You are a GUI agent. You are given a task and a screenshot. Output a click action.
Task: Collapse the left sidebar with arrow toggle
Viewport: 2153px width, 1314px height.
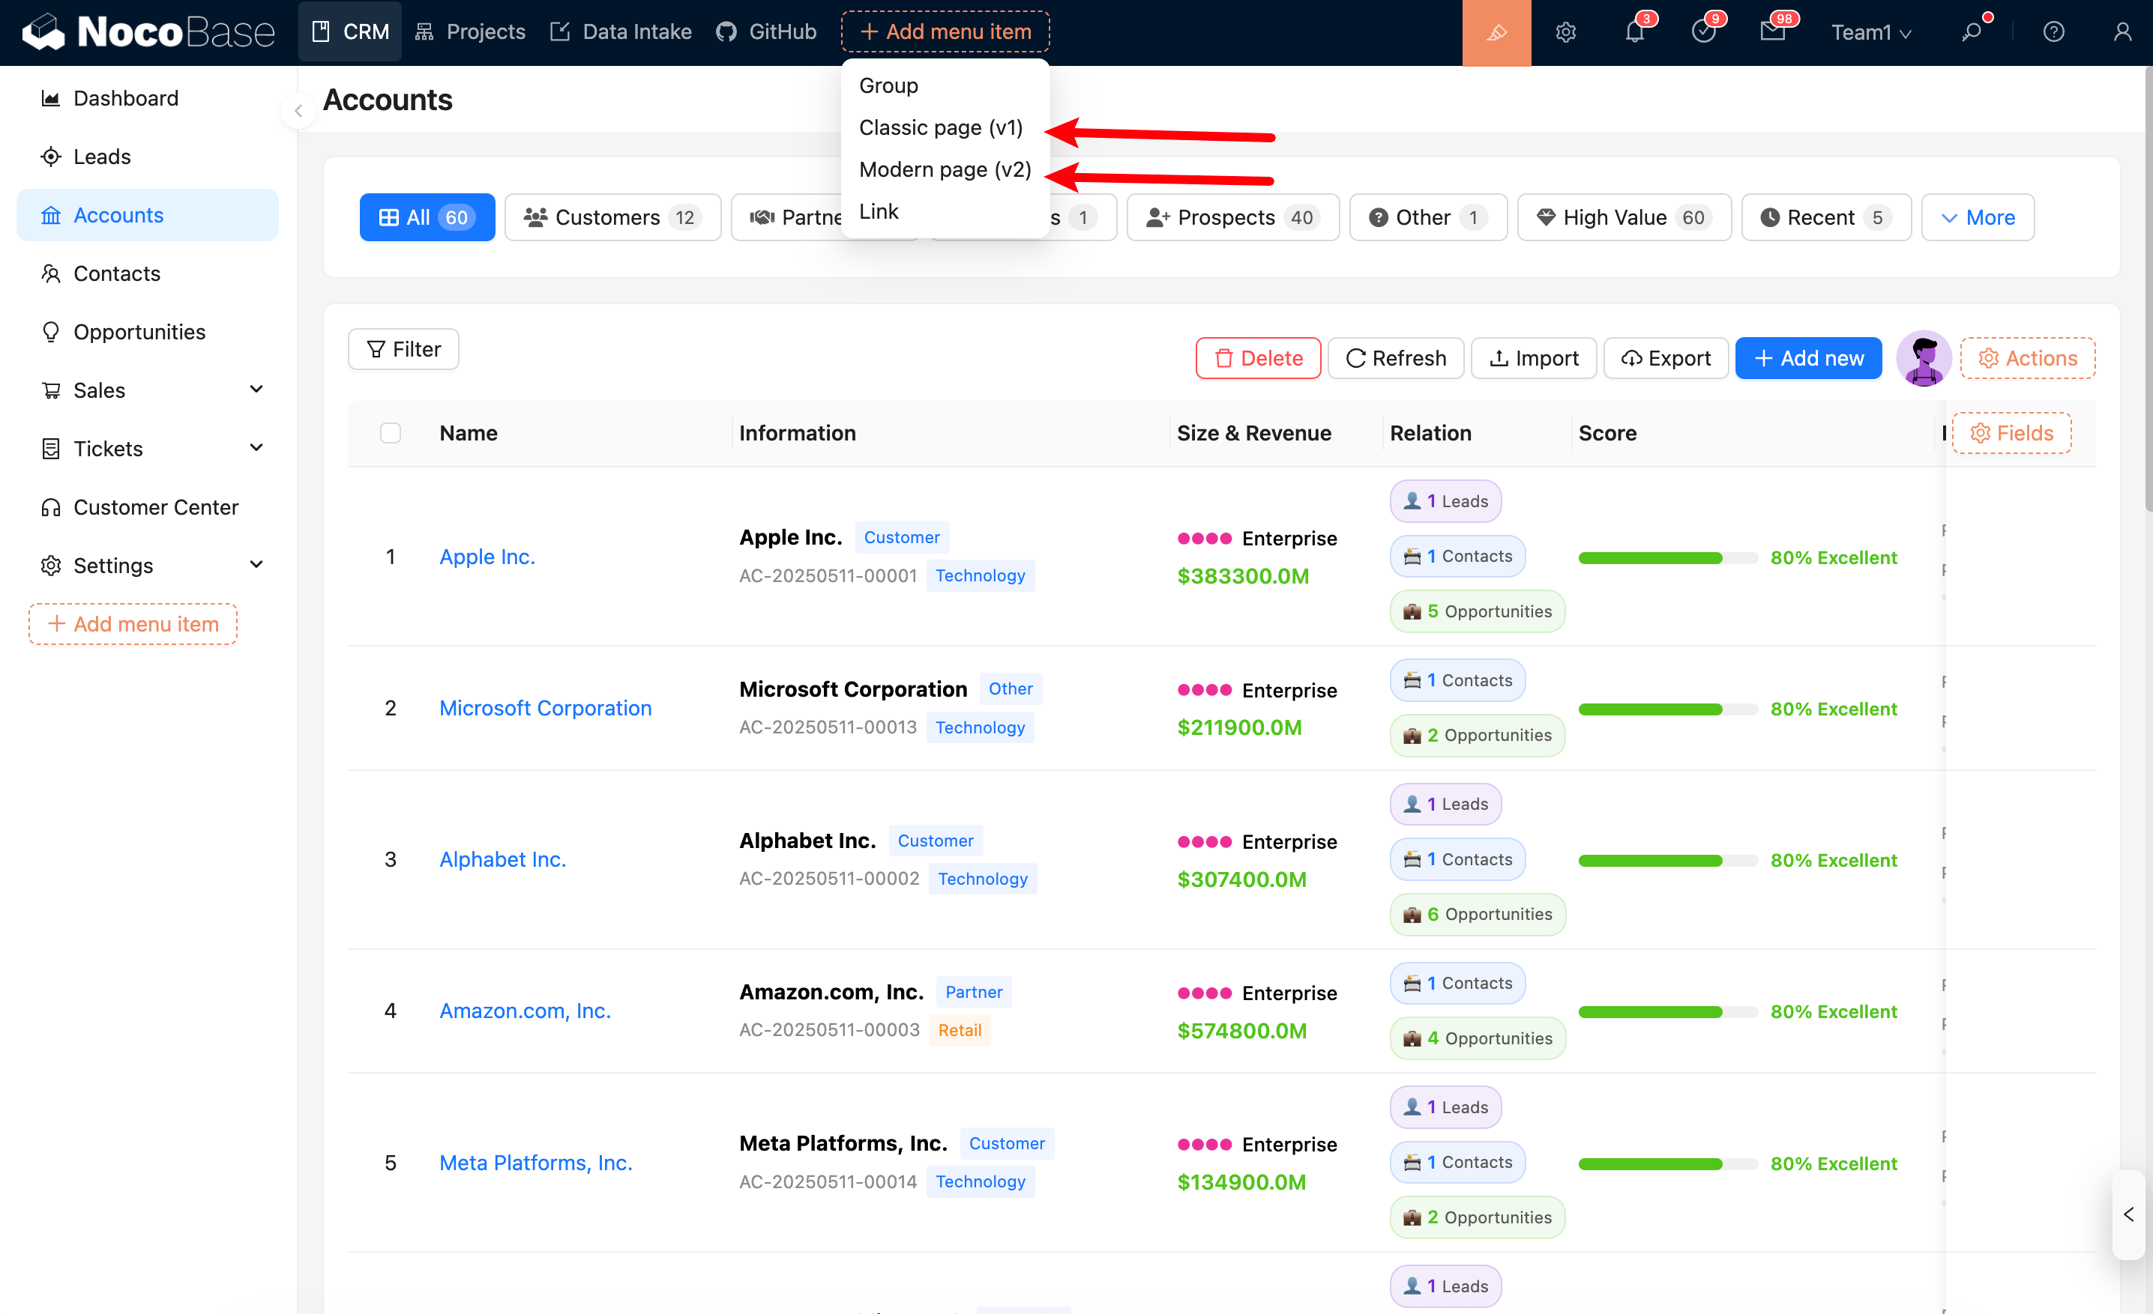coord(298,111)
